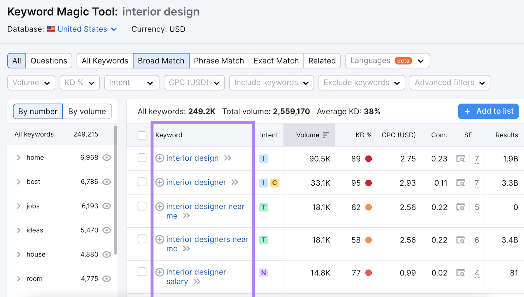Screen dimensions: 524x297
Task: Open SERP preview icon for "interior designers near me"
Action: coord(461,240)
